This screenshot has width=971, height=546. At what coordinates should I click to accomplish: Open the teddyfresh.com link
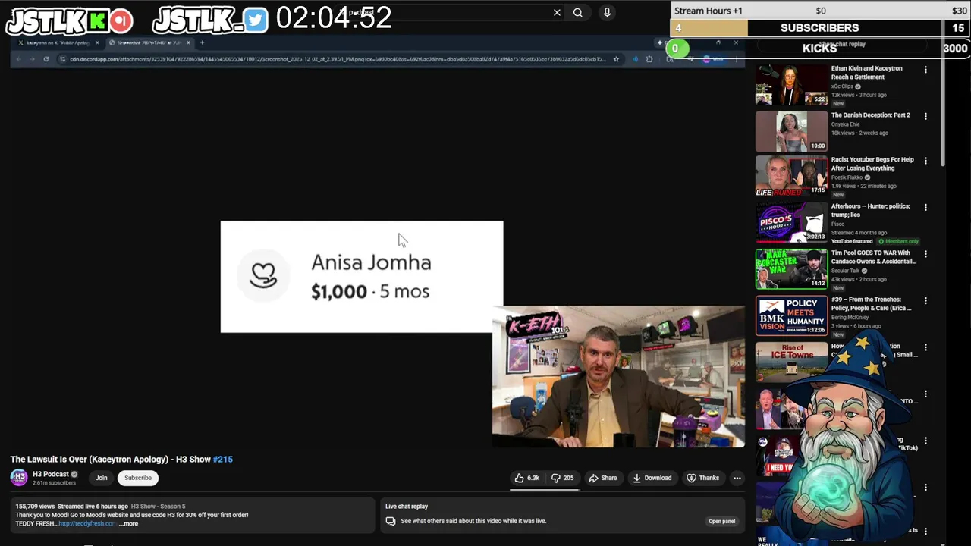click(87, 523)
